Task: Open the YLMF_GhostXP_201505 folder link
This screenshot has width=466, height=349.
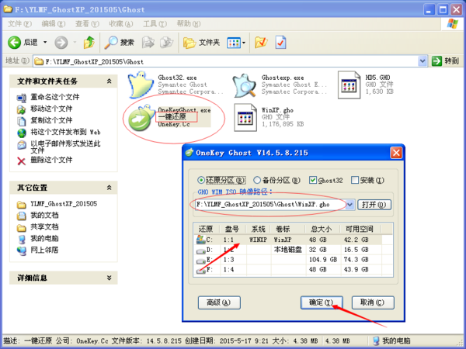Action: [64, 204]
